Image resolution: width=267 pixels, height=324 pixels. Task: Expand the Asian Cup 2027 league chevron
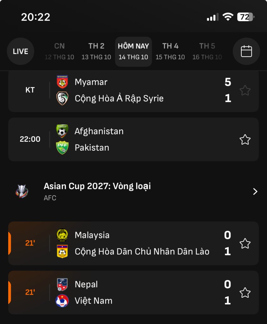point(255,191)
